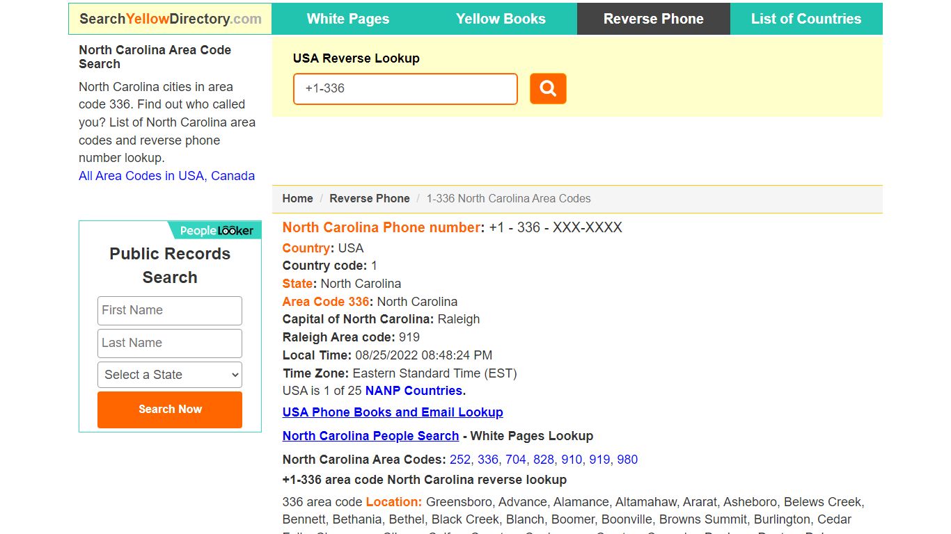Open the List of Countries tab
This screenshot has width=951, height=534.
tap(806, 19)
